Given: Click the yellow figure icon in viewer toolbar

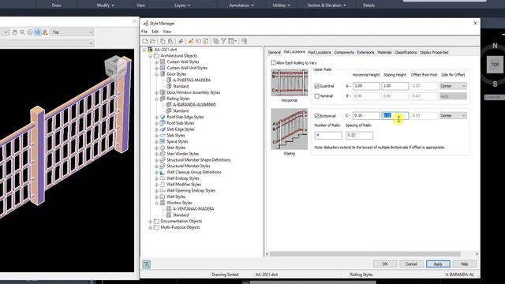Looking at the screenshot, I should 45,32.
